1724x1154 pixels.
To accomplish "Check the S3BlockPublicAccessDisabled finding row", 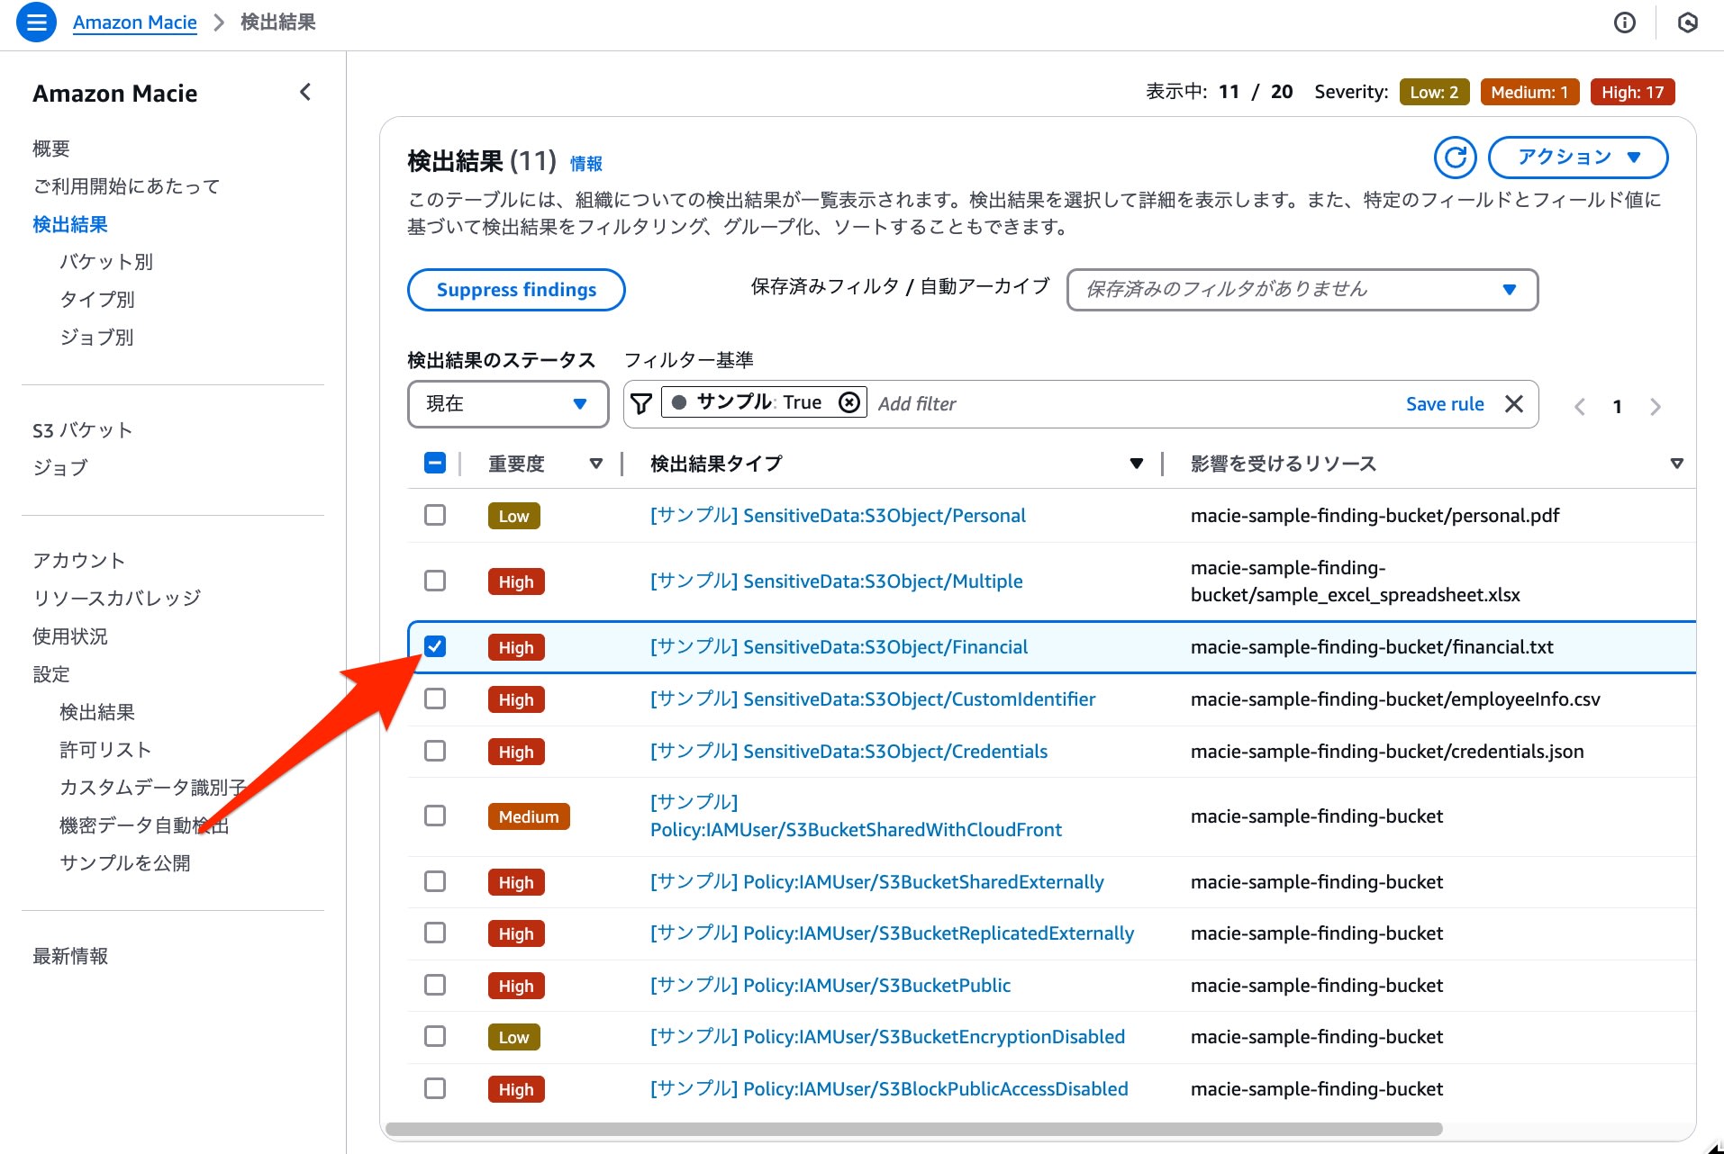I will tap(435, 1088).
